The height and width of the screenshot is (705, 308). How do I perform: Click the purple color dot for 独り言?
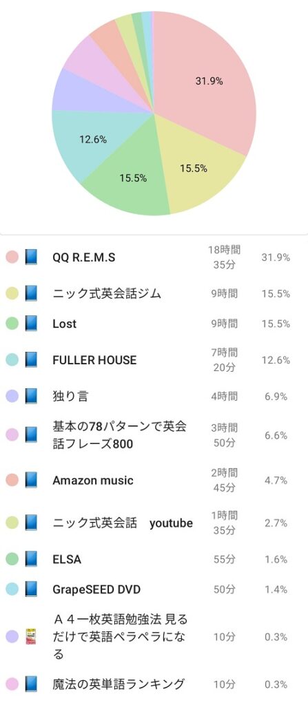coord(12,396)
